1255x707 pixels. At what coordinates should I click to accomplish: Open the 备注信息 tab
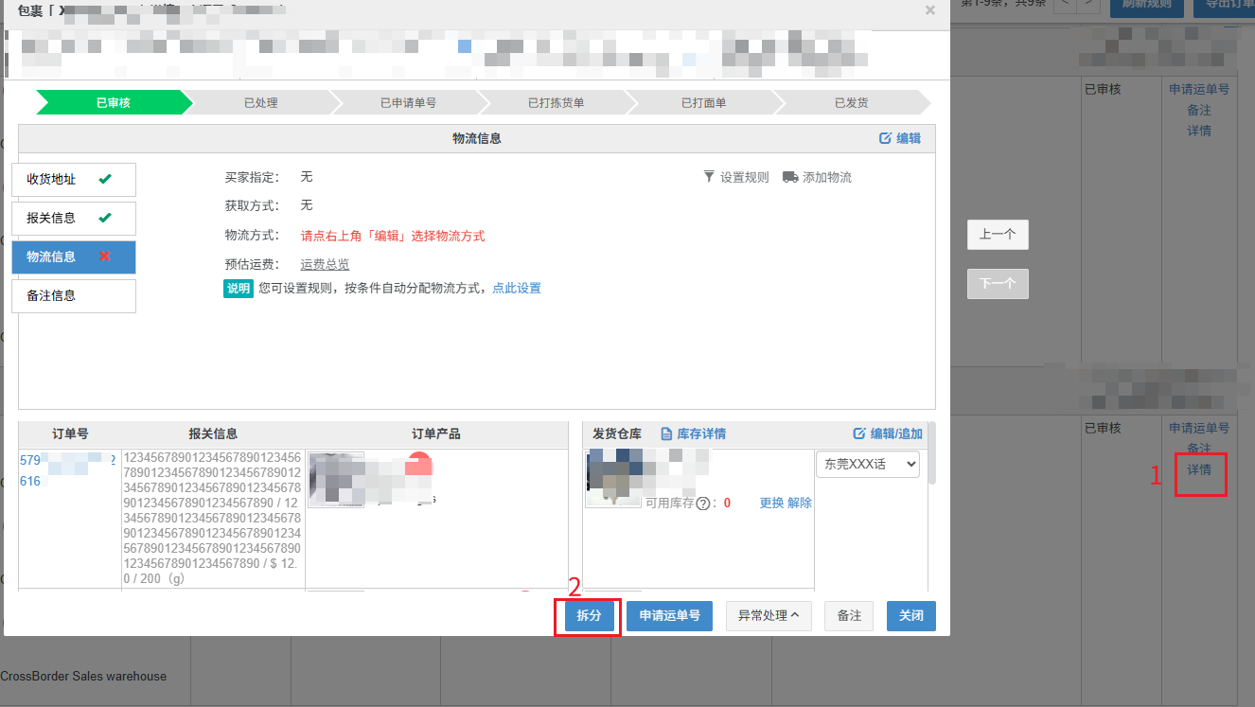[x=73, y=296]
